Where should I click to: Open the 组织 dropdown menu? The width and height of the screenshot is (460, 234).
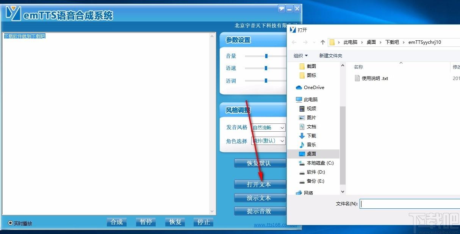pos(301,55)
